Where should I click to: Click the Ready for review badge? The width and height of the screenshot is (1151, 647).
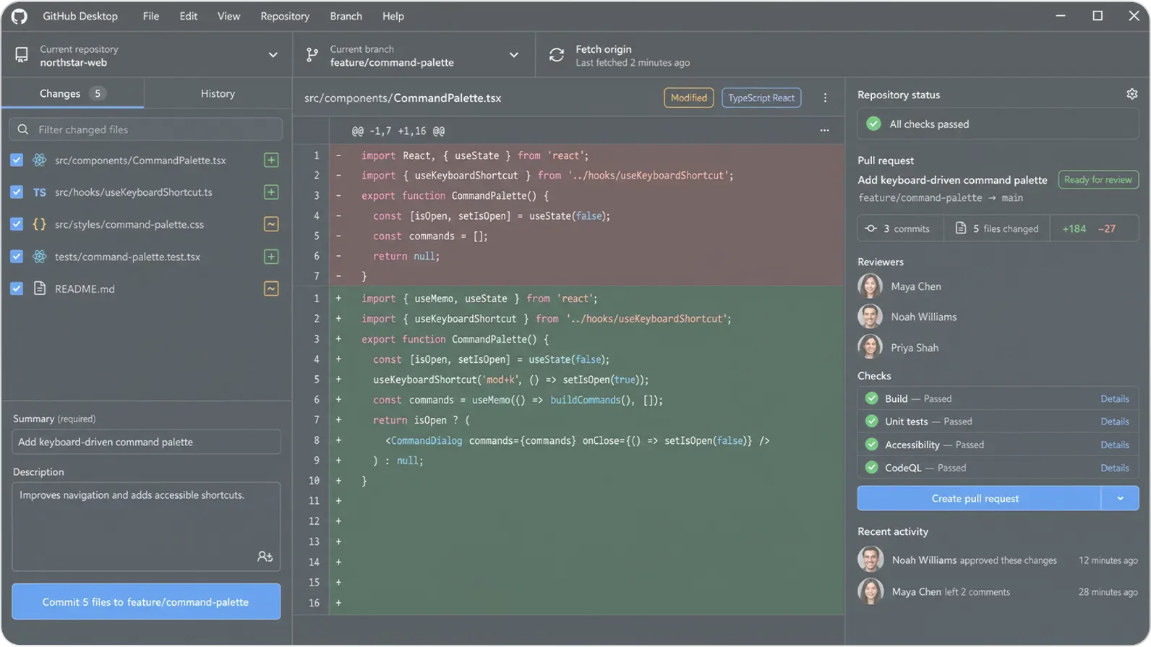pos(1098,179)
